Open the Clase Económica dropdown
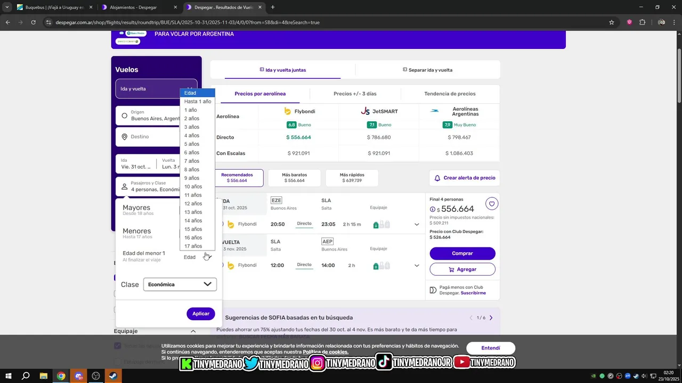The height and width of the screenshot is (383, 682). pos(180,285)
